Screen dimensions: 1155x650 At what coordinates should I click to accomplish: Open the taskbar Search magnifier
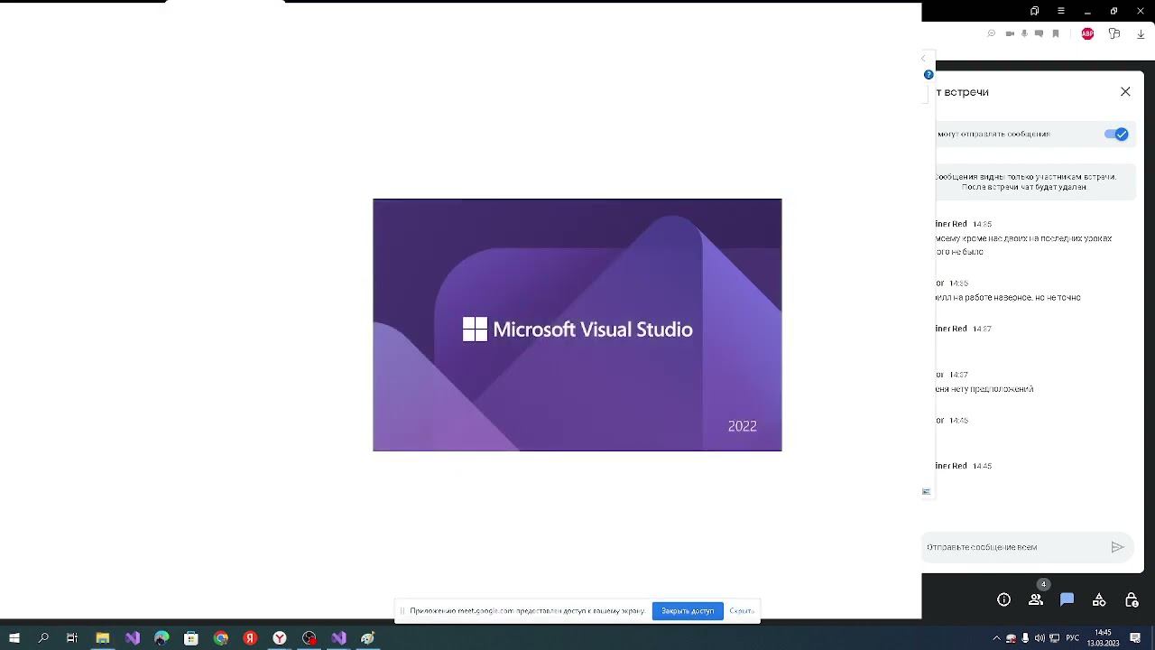tap(43, 638)
